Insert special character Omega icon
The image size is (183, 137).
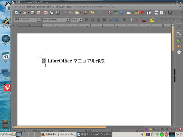tap(170, 13)
